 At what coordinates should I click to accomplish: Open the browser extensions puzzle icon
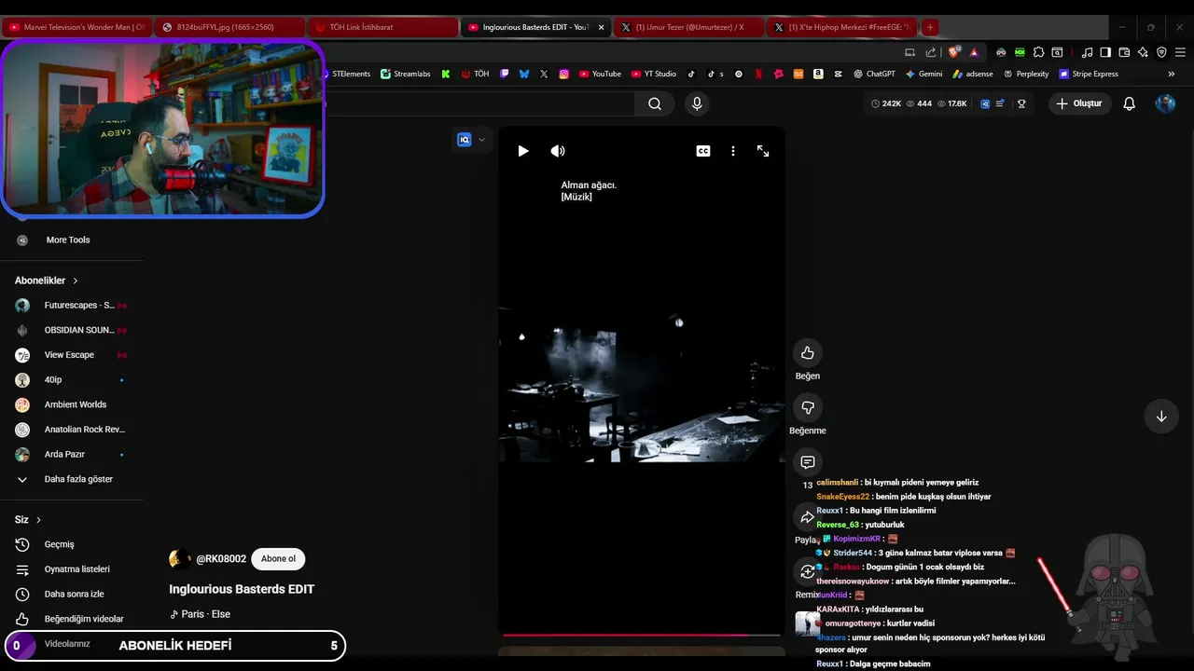point(1039,52)
